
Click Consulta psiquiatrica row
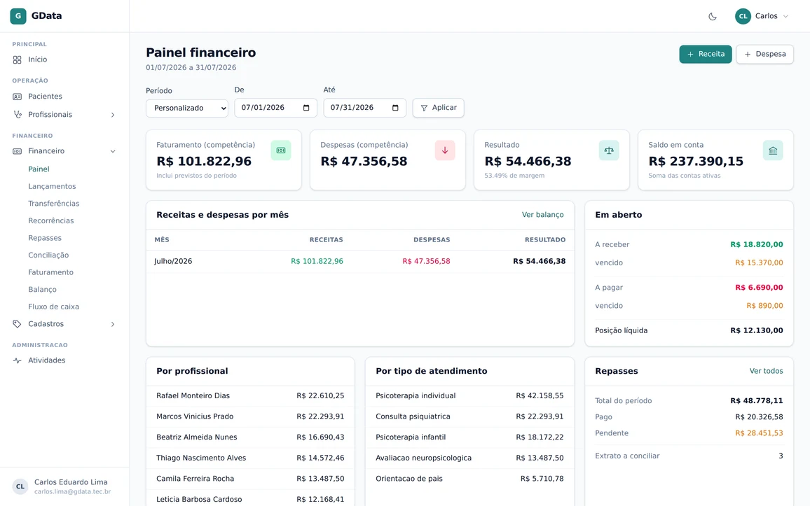coord(469,416)
